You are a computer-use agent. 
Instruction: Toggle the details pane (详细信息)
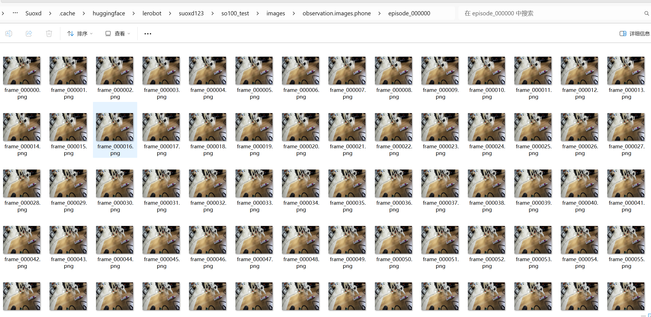634,34
